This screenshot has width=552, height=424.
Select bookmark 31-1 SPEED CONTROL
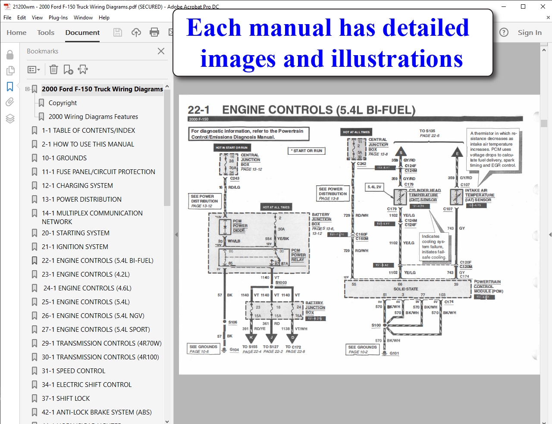click(x=73, y=371)
